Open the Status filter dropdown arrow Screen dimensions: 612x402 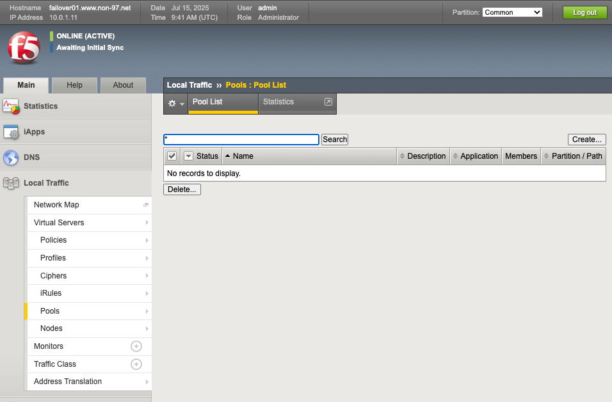[188, 156]
